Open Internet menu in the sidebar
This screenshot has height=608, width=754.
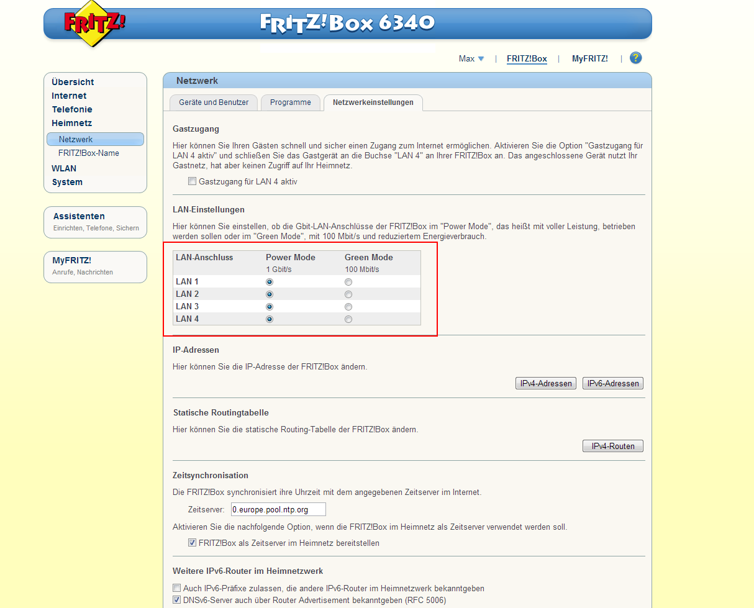69,96
